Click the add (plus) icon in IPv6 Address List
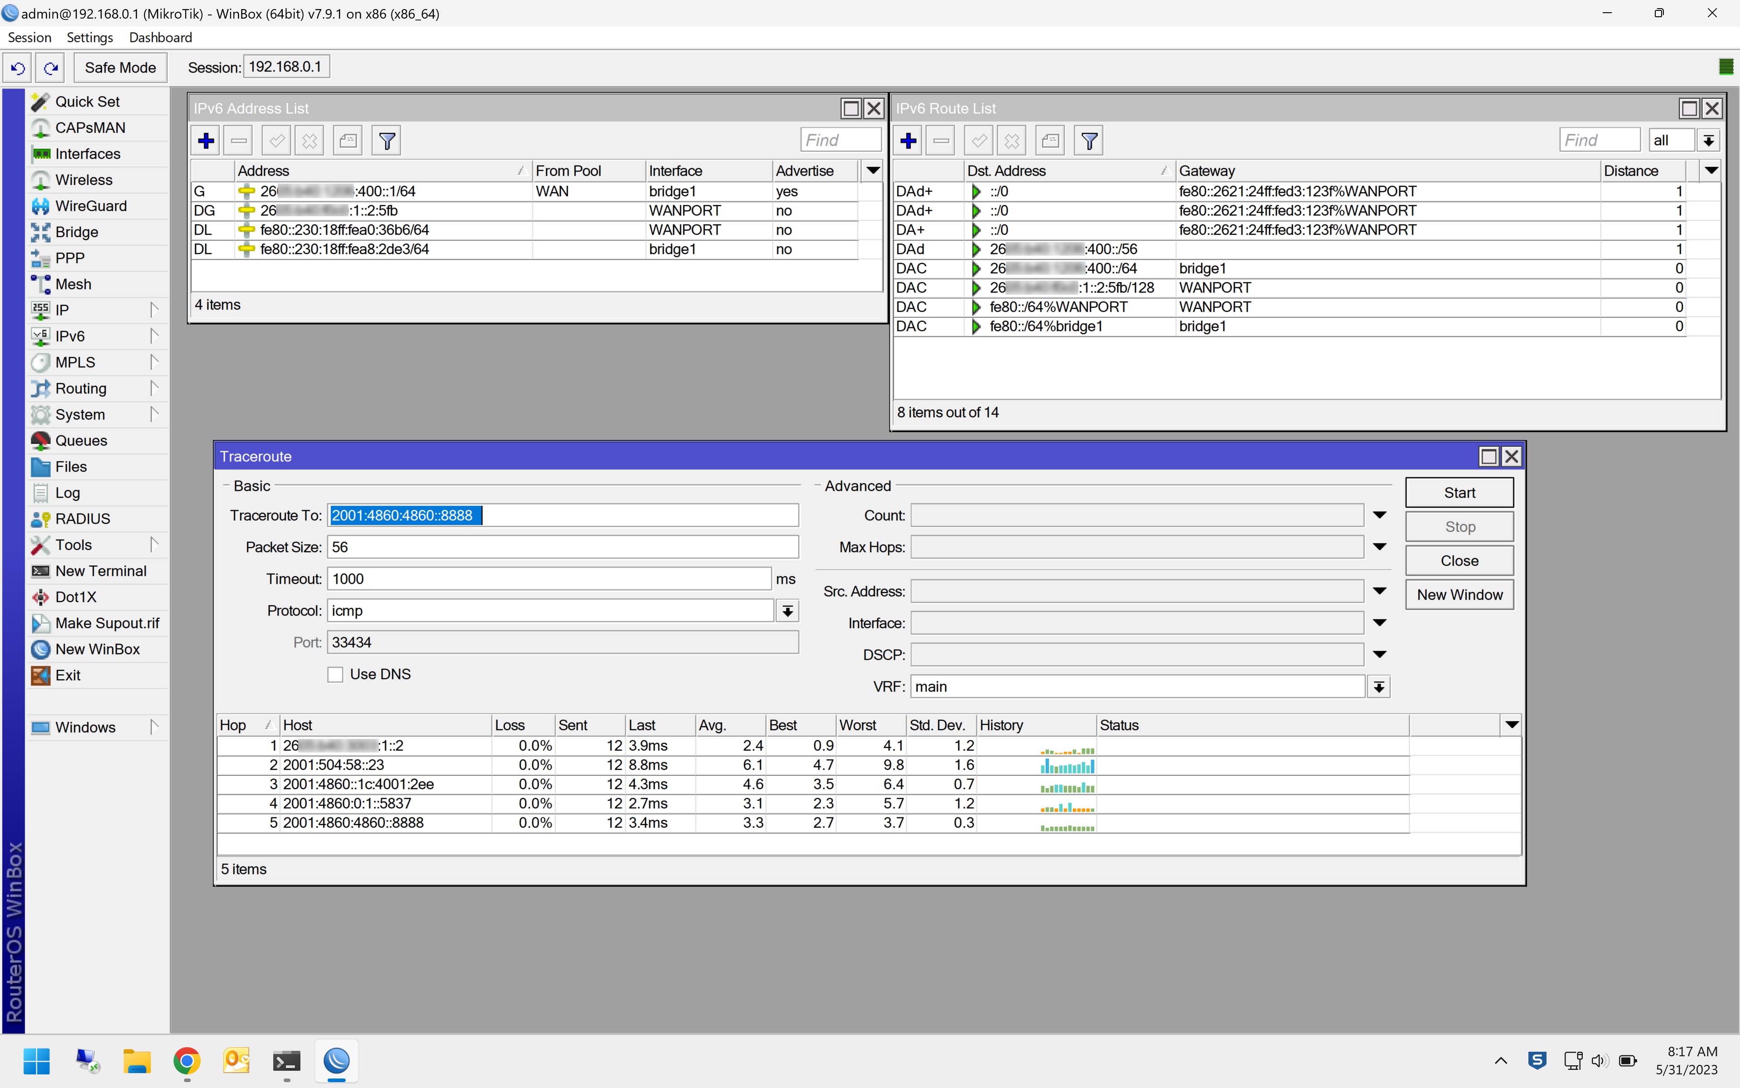Viewport: 1740px width, 1088px height. (x=206, y=141)
